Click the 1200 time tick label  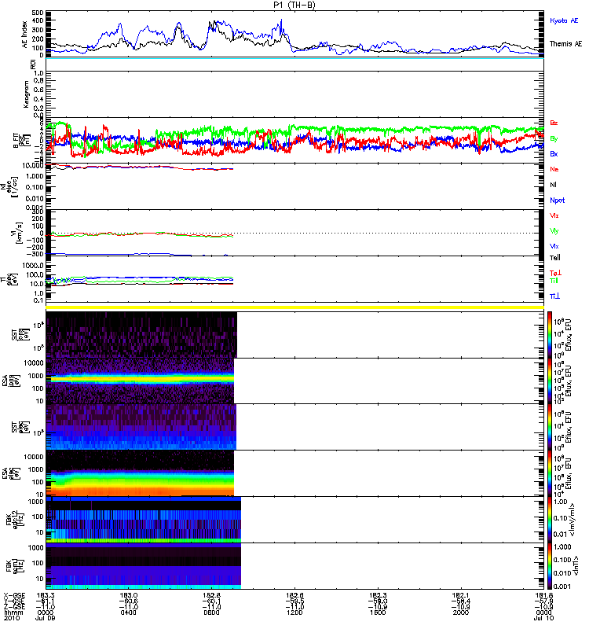tap(294, 612)
